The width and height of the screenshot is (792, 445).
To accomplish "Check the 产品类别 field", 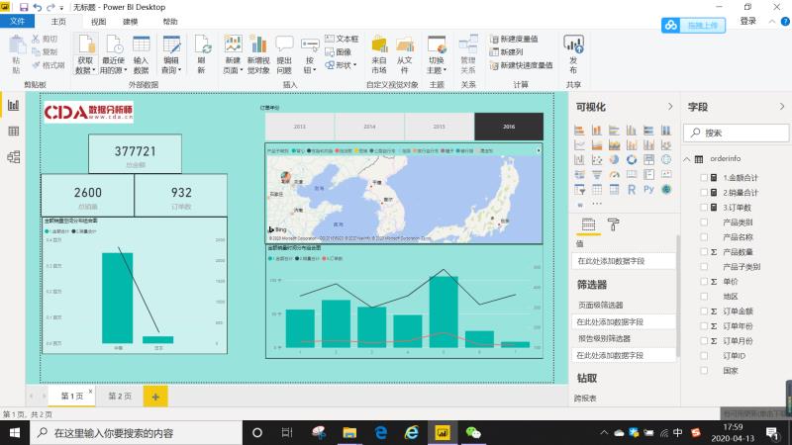I will click(704, 222).
